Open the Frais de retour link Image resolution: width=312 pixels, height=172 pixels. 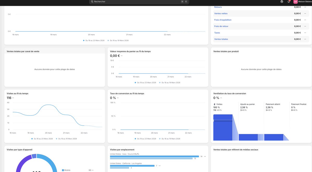(x=221, y=26)
